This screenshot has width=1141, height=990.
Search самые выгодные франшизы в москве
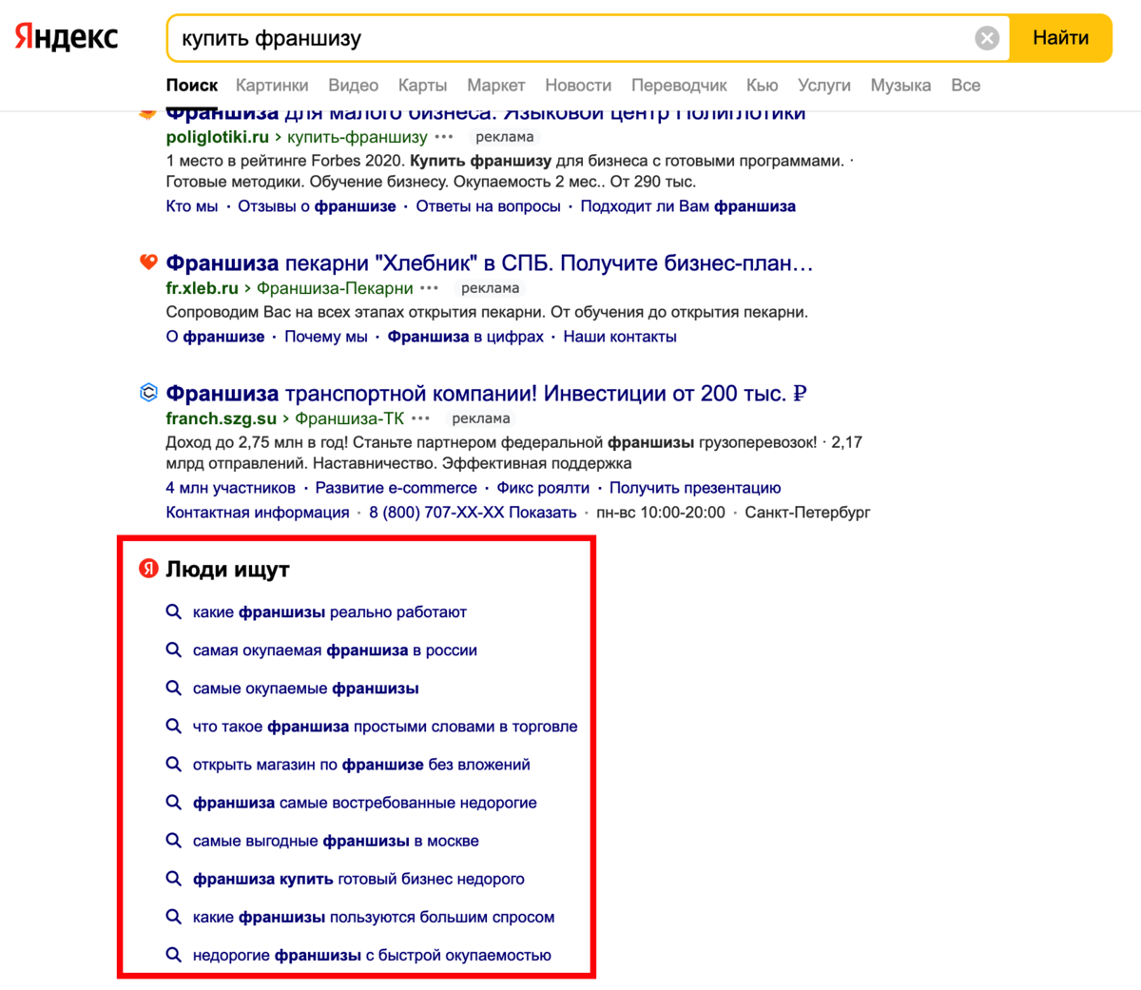(x=336, y=841)
